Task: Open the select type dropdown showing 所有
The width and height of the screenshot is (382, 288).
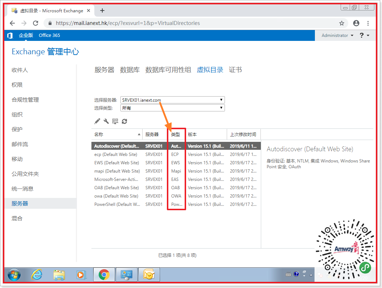Action: [x=172, y=108]
